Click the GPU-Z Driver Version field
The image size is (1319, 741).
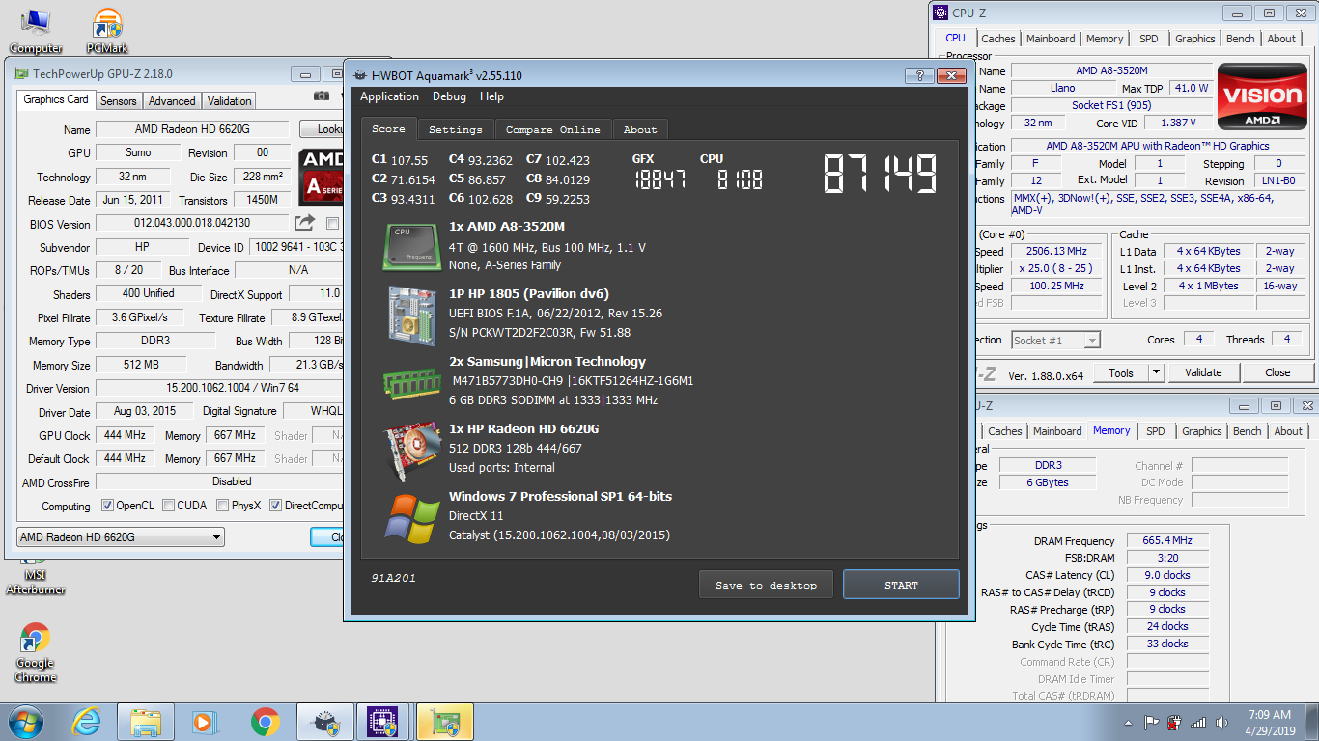click(x=219, y=388)
